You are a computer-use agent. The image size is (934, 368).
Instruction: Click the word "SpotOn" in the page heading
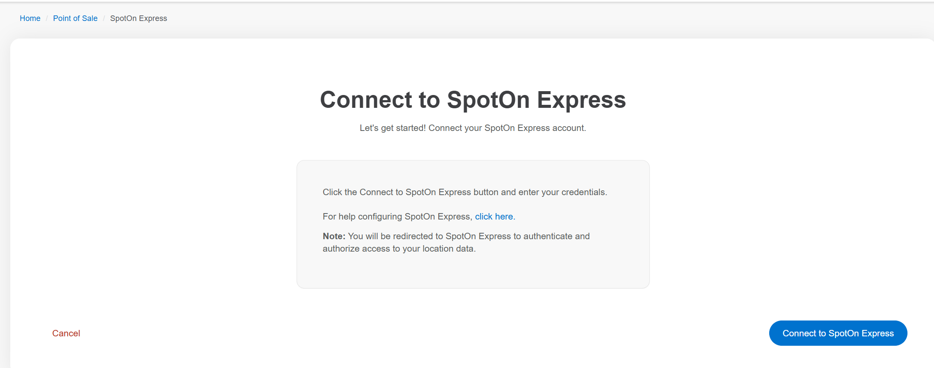(488, 100)
